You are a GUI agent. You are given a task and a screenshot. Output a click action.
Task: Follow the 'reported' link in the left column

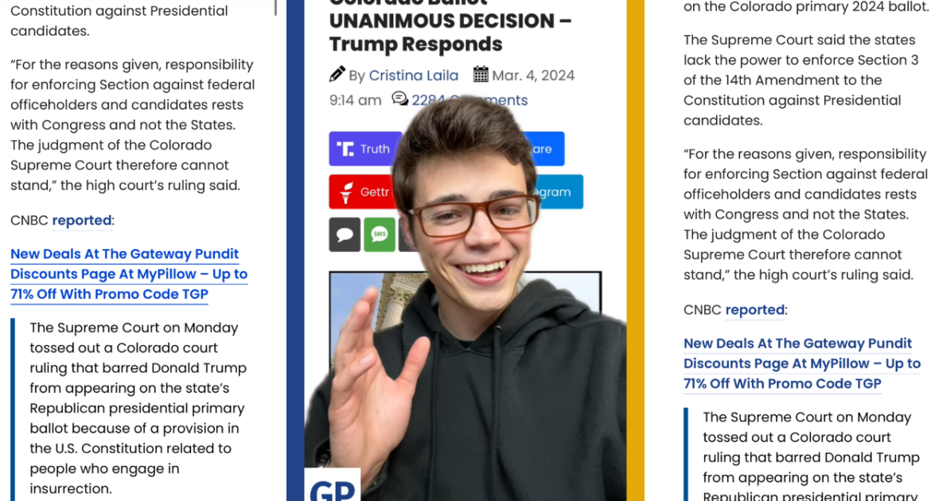(82, 220)
